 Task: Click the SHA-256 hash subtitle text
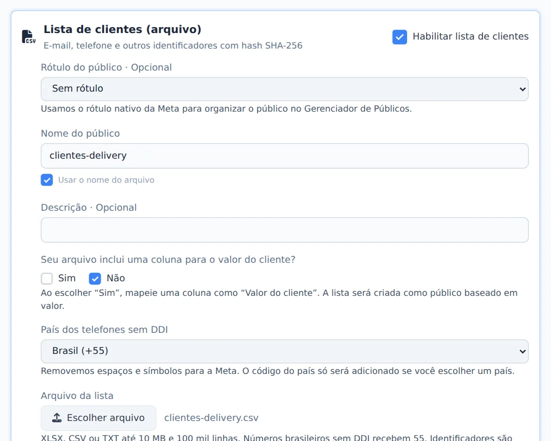pos(173,46)
